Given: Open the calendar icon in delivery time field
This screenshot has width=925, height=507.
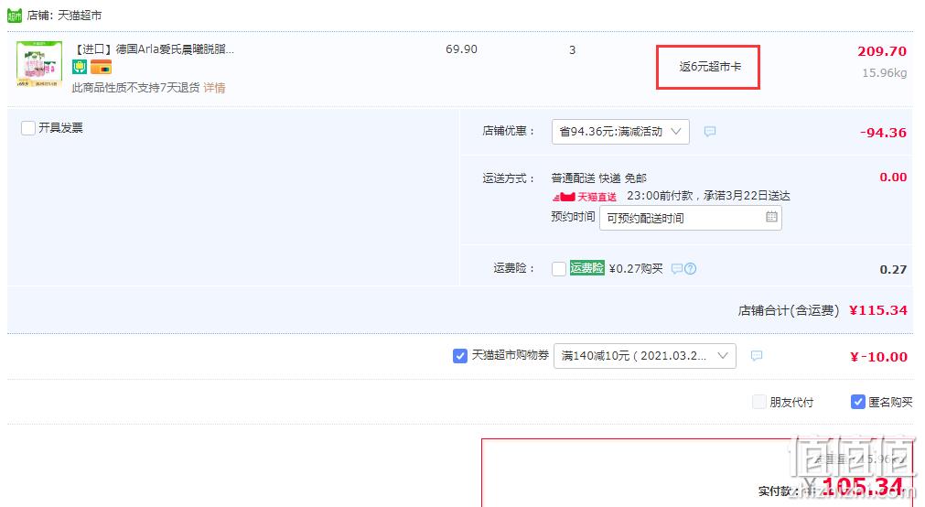Looking at the screenshot, I should tap(771, 217).
